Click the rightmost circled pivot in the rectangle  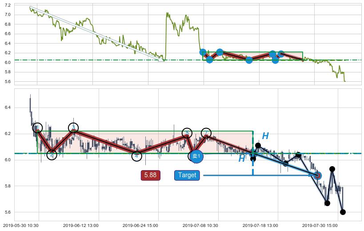tap(206, 133)
